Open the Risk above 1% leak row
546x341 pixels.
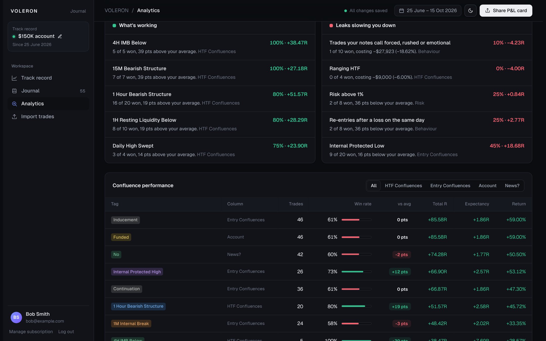[427, 99]
